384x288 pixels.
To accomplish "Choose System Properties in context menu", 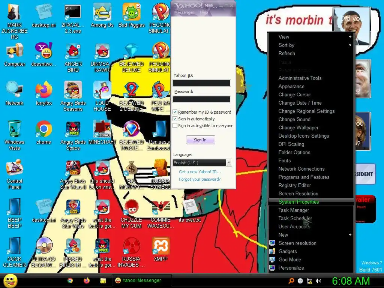I will [x=311, y=202].
